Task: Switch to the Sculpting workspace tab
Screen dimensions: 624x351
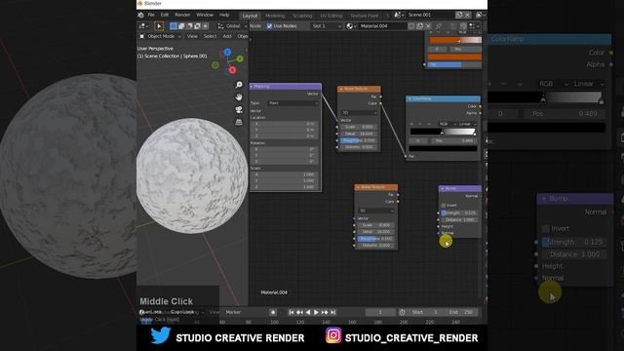Action: (x=302, y=16)
